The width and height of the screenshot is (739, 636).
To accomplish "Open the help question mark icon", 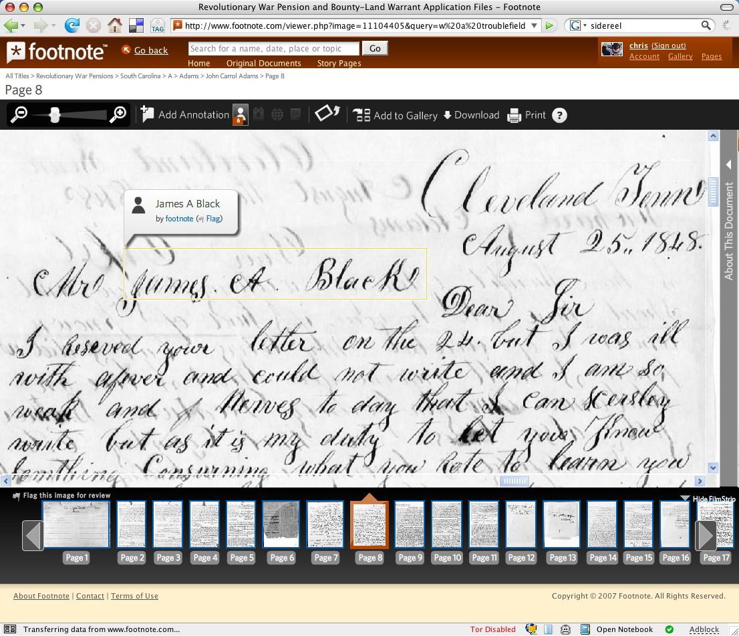I will click(x=560, y=116).
